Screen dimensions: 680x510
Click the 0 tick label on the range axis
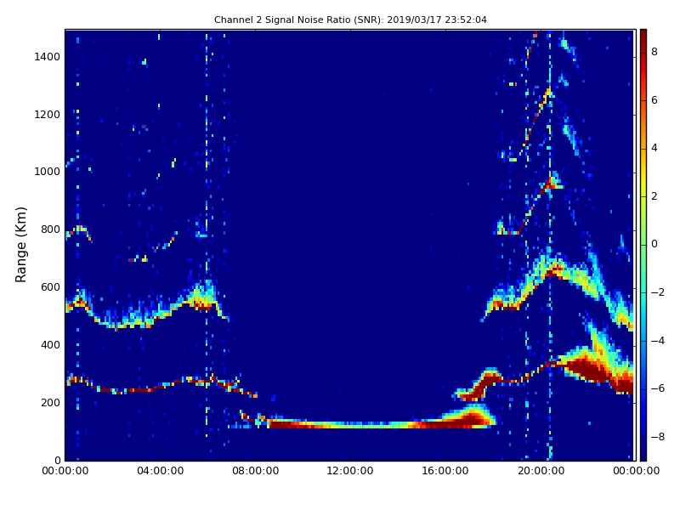(58, 460)
